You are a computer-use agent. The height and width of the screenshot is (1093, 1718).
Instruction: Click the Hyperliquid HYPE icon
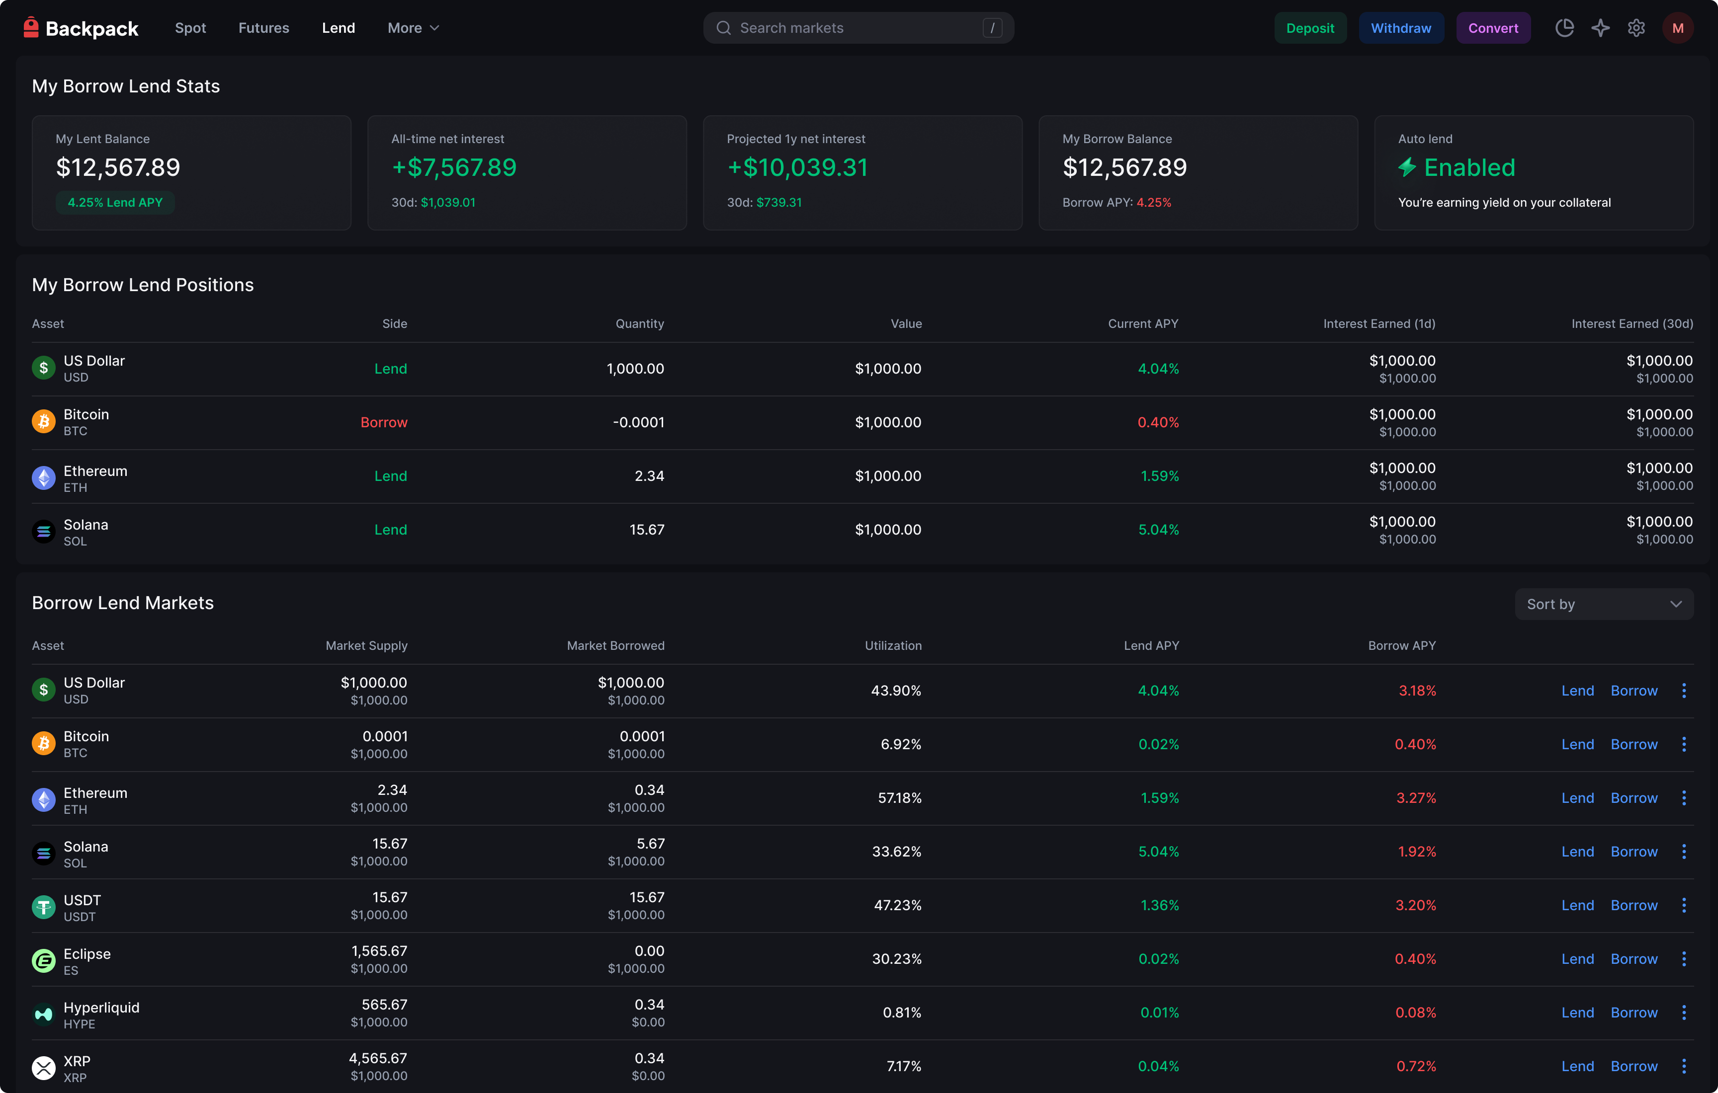click(x=44, y=1014)
